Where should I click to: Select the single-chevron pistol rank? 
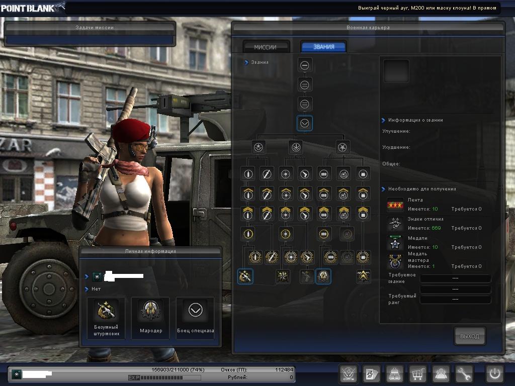(x=304, y=194)
